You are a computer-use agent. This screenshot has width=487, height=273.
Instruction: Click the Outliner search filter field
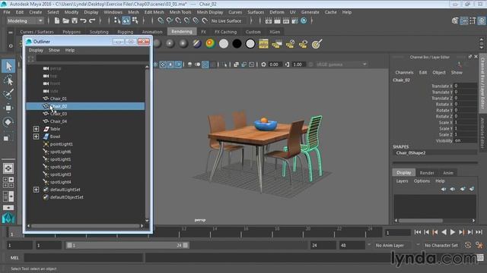(92, 58)
